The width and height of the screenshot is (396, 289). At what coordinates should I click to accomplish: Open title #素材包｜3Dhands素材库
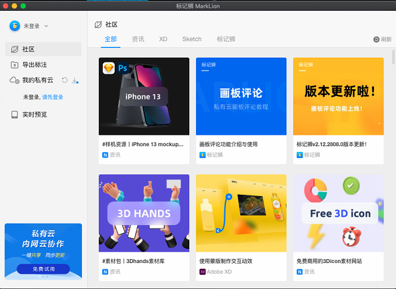pos(133,261)
